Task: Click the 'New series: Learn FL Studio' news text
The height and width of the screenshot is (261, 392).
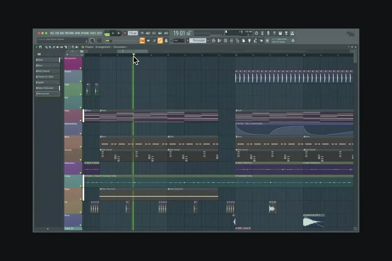Action: coord(280,40)
